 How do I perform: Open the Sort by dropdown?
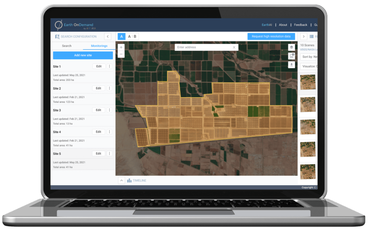(x=309, y=57)
